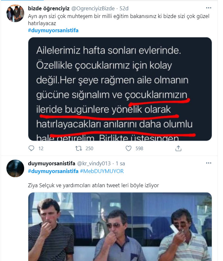
Task: Expand the dark text screenshot image
Action: pyautogui.click(x=120, y=89)
